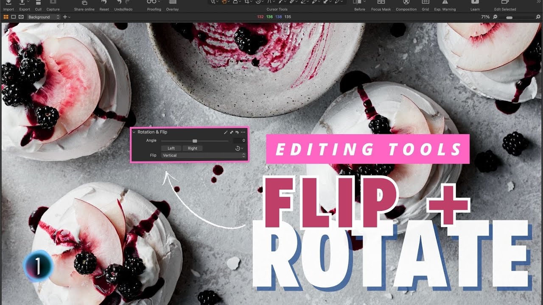This screenshot has width=543, height=305.
Task: Select the Rotate cursor tool
Action: [x=258, y=2]
